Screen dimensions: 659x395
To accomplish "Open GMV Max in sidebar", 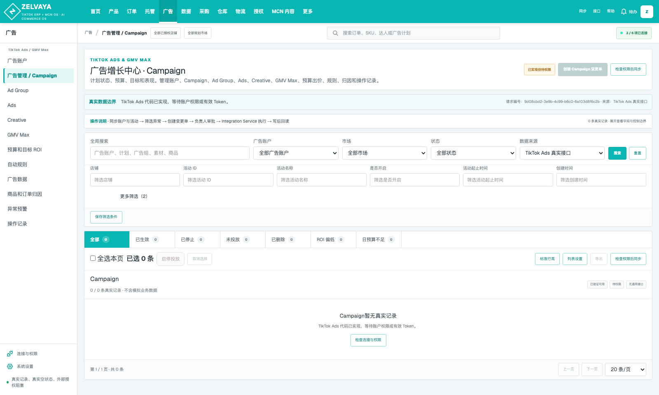I will 39,135.
